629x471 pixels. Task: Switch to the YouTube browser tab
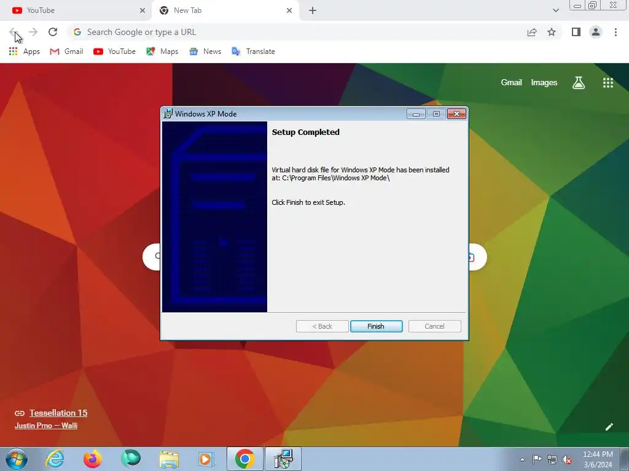click(75, 10)
